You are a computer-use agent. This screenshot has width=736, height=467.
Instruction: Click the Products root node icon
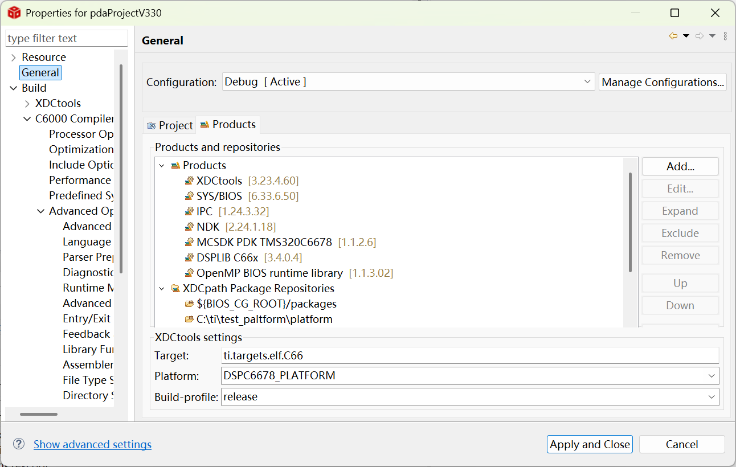tap(175, 165)
